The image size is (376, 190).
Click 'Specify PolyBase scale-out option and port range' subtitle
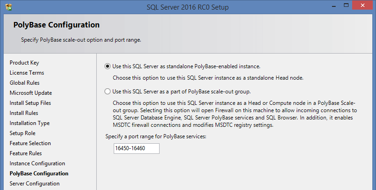81,40
